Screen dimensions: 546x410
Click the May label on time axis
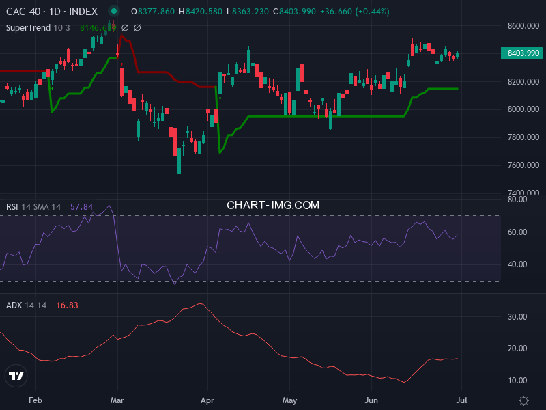(289, 400)
